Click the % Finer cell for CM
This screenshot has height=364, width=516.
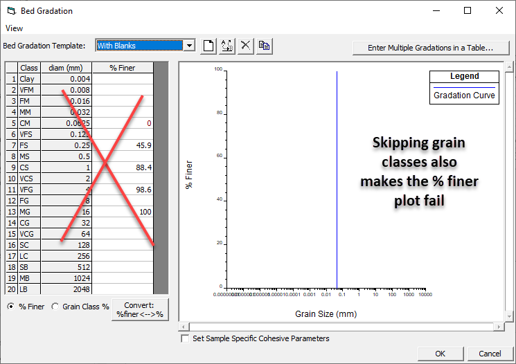click(123, 123)
